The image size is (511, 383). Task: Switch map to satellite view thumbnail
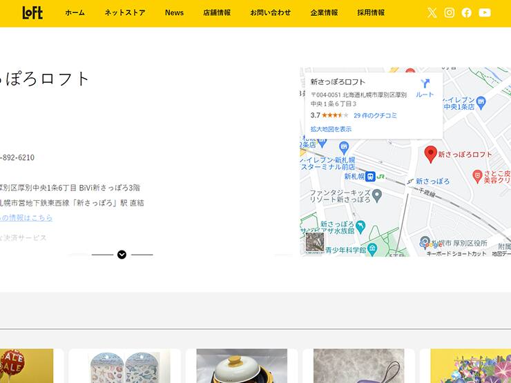point(315,242)
